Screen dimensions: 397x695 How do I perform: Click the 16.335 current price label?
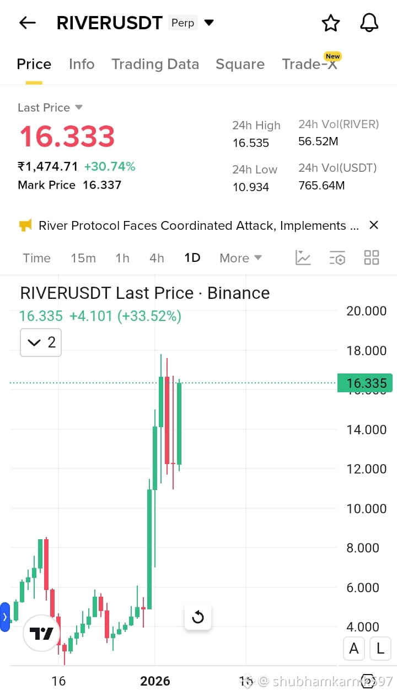pos(364,383)
